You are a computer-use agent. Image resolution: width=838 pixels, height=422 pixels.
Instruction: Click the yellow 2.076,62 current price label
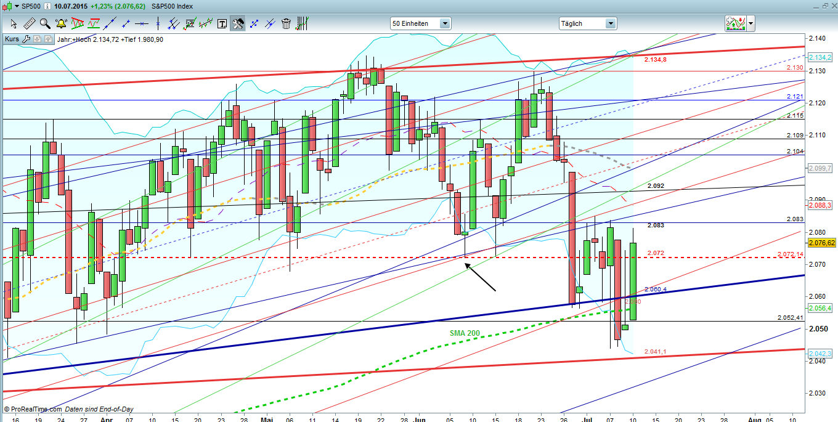823,243
